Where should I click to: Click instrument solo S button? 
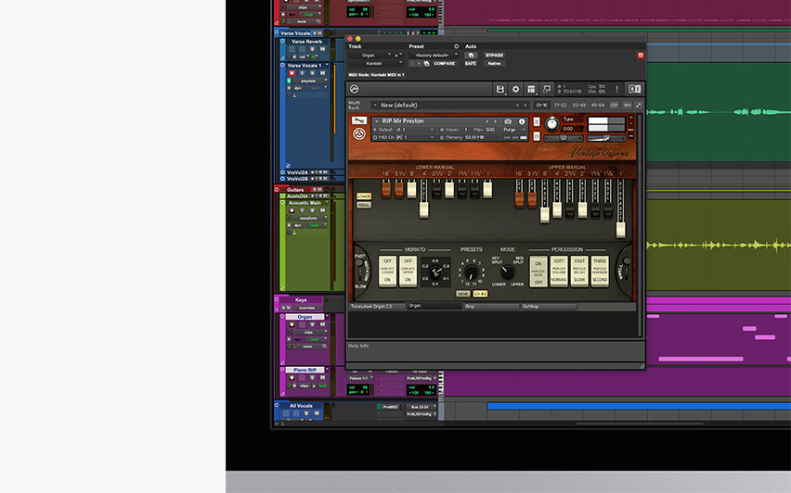537,122
